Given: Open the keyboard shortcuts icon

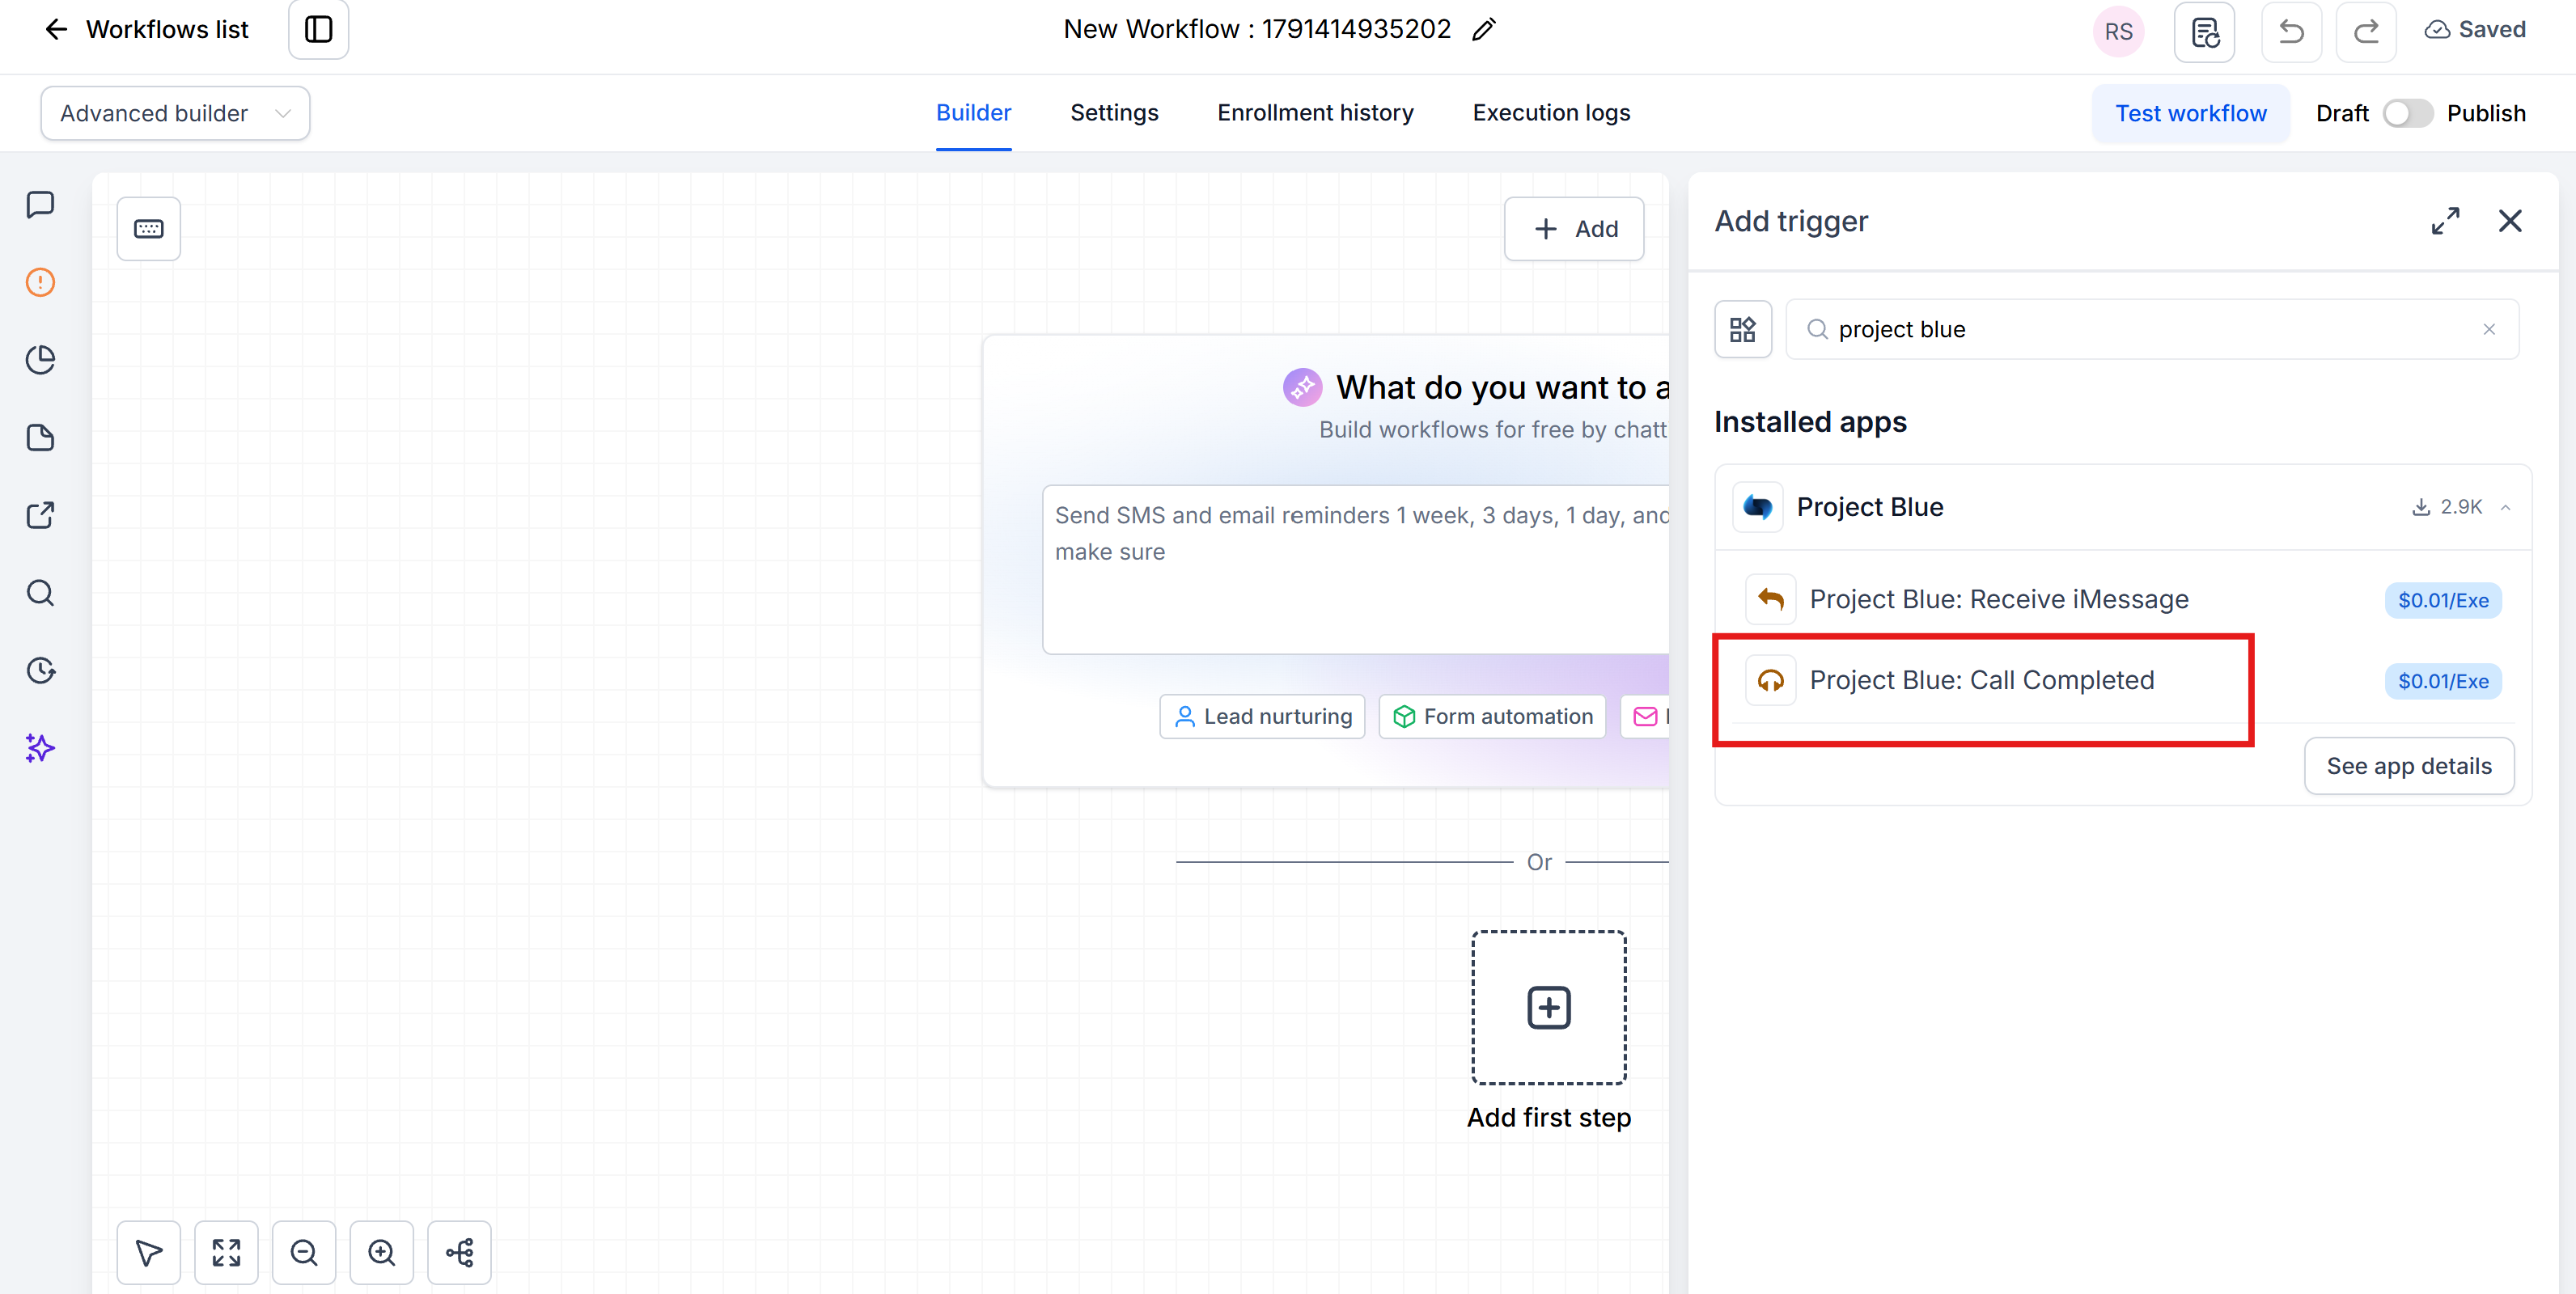Looking at the screenshot, I should (148, 229).
